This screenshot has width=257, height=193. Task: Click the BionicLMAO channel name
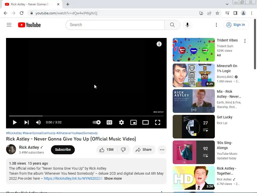225,77
